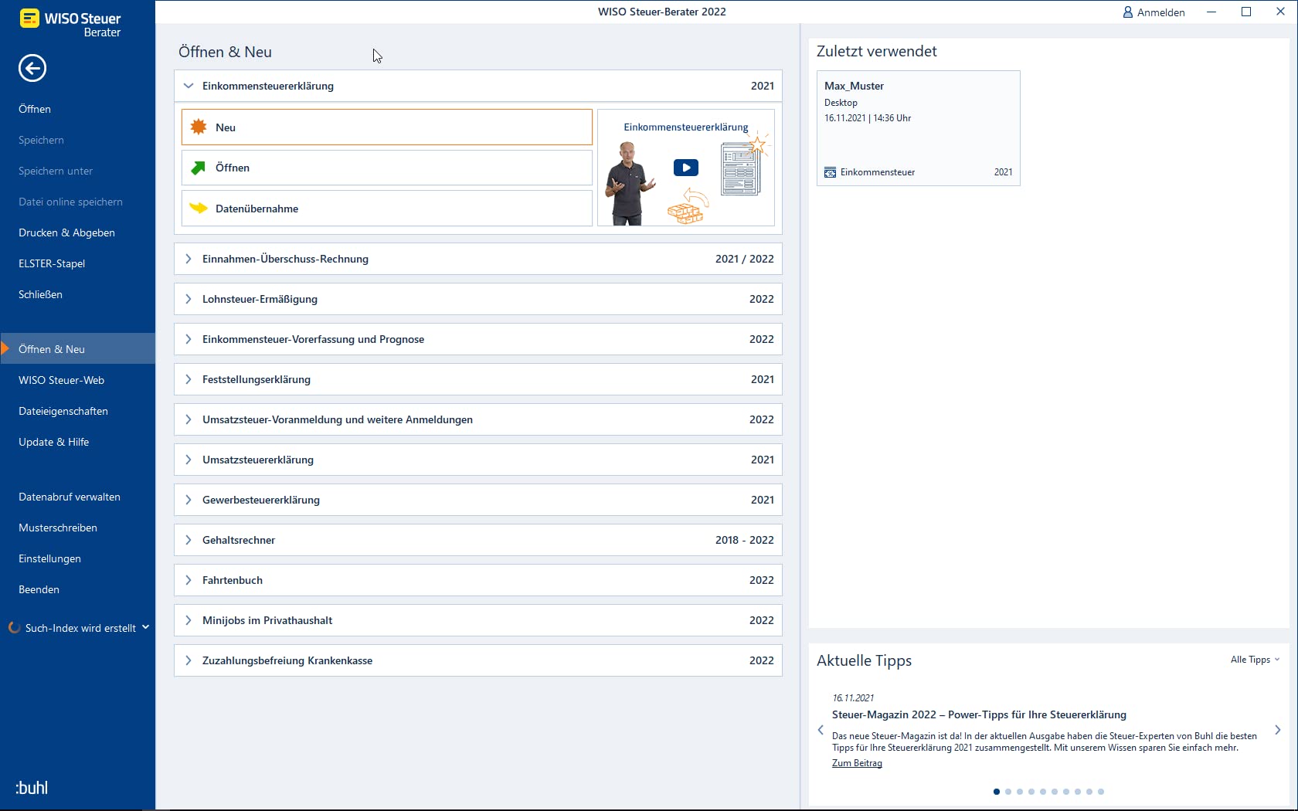1298x811 pixels.
Task: Open recent file Max_Muster
Action: pos(919,128)
